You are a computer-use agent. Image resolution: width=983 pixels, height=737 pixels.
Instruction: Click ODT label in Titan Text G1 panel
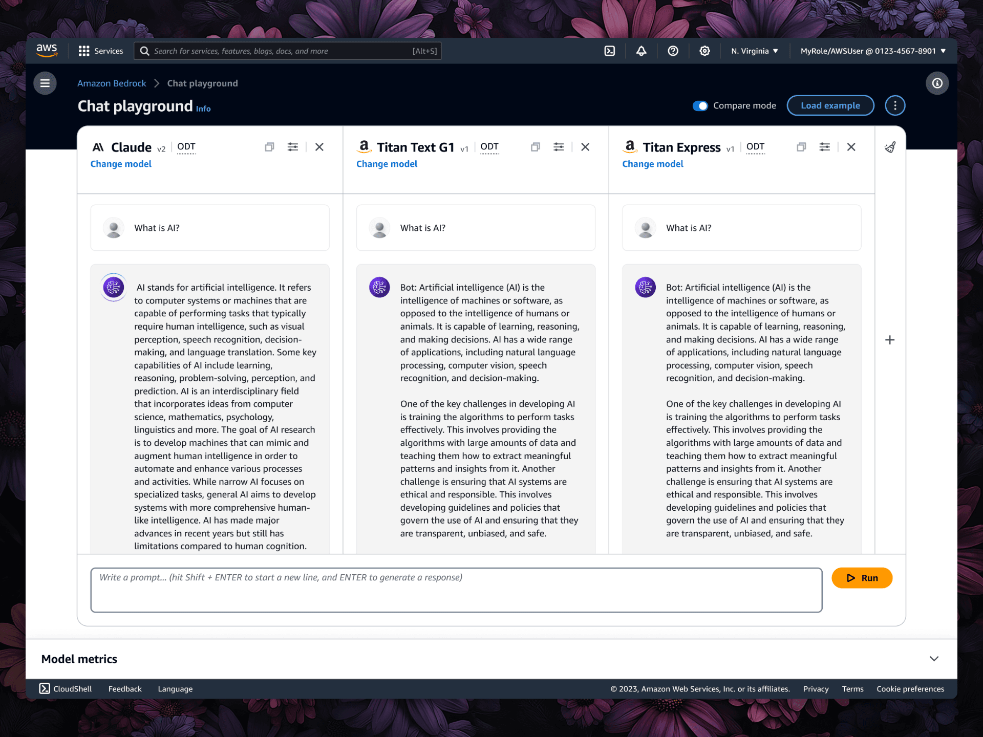[489, 146]
